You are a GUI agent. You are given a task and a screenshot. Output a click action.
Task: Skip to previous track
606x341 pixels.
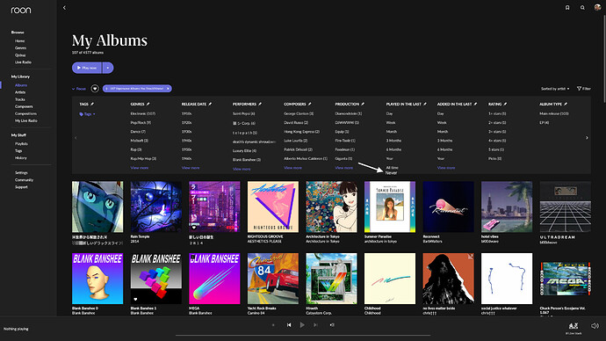(x=289, y=325)
